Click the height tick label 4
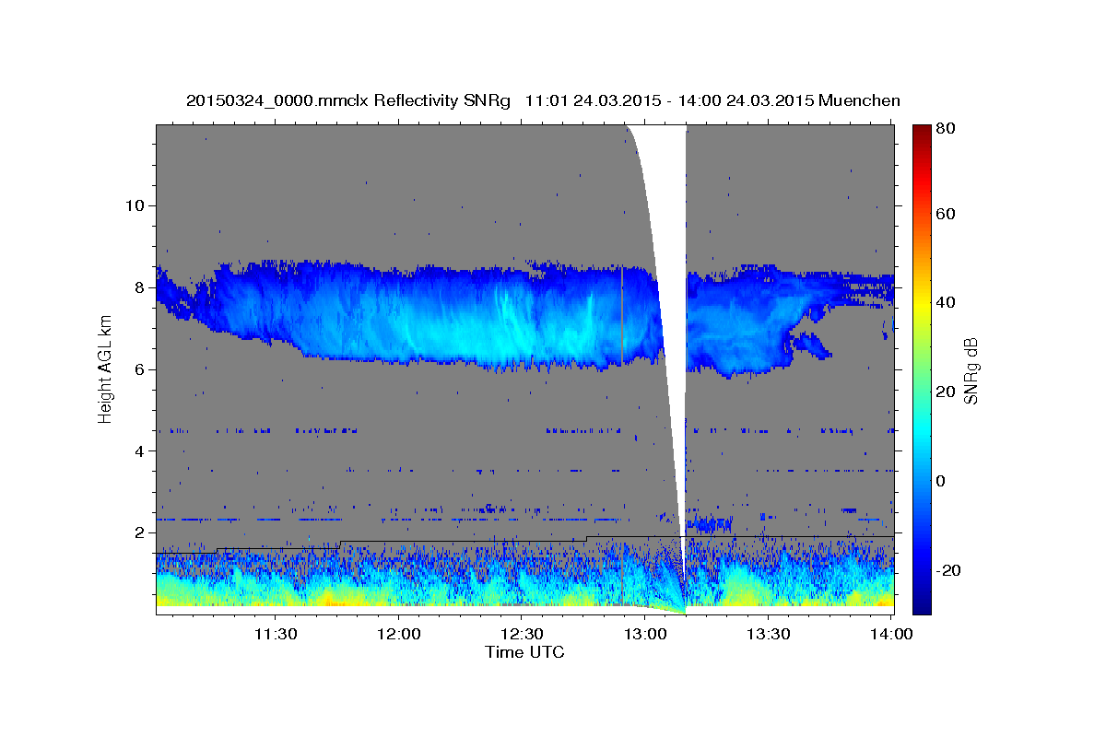Viewport: 1106px width, 737px height. (138, 451)
